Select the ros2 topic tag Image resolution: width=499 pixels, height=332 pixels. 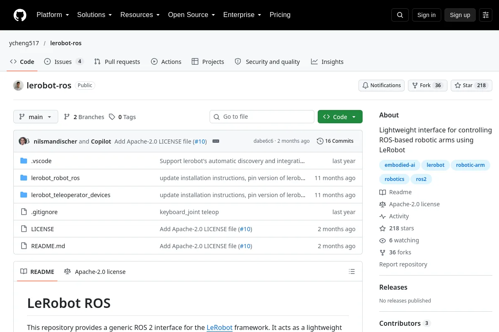click(421, 179)
